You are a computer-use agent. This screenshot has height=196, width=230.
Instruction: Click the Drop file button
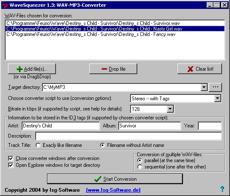[x=113, y=69]
